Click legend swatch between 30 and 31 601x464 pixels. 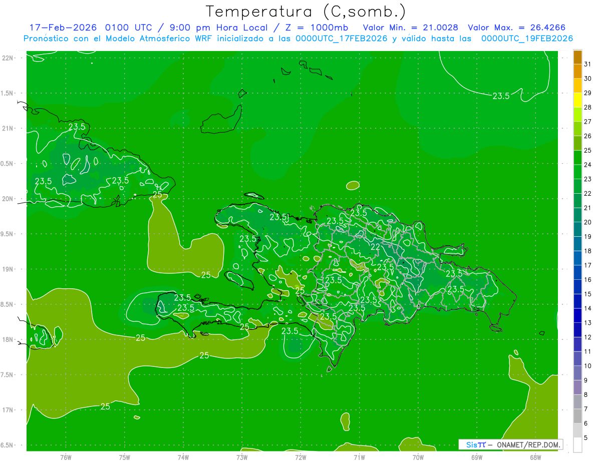(577, 72)
